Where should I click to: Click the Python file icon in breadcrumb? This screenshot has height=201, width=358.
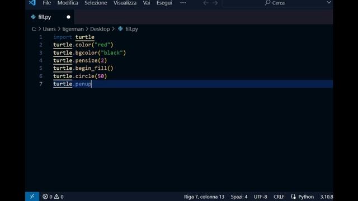120,28
